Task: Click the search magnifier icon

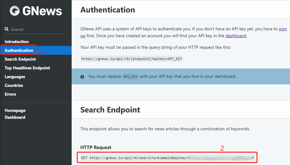Action: tap(7, 29)
